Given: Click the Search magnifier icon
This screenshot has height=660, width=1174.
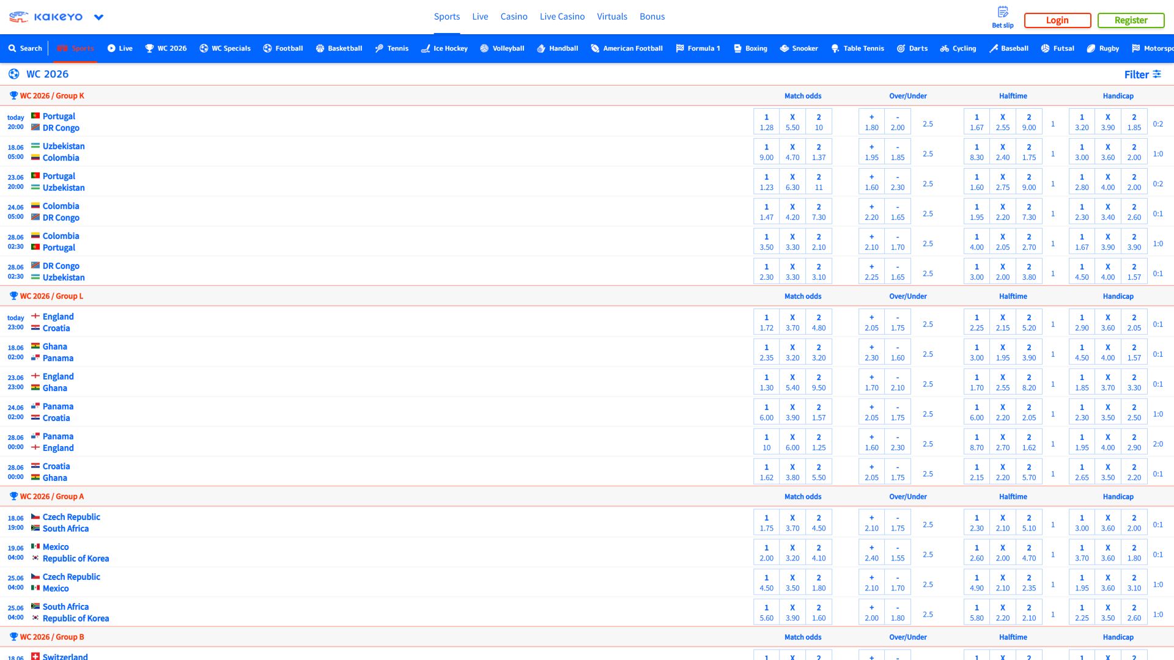Looking at the screenshot, I should pyautogui.click(x=12, y=48).
